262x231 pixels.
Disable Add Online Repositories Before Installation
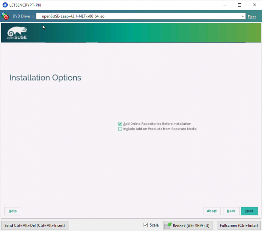pos(120,124)
